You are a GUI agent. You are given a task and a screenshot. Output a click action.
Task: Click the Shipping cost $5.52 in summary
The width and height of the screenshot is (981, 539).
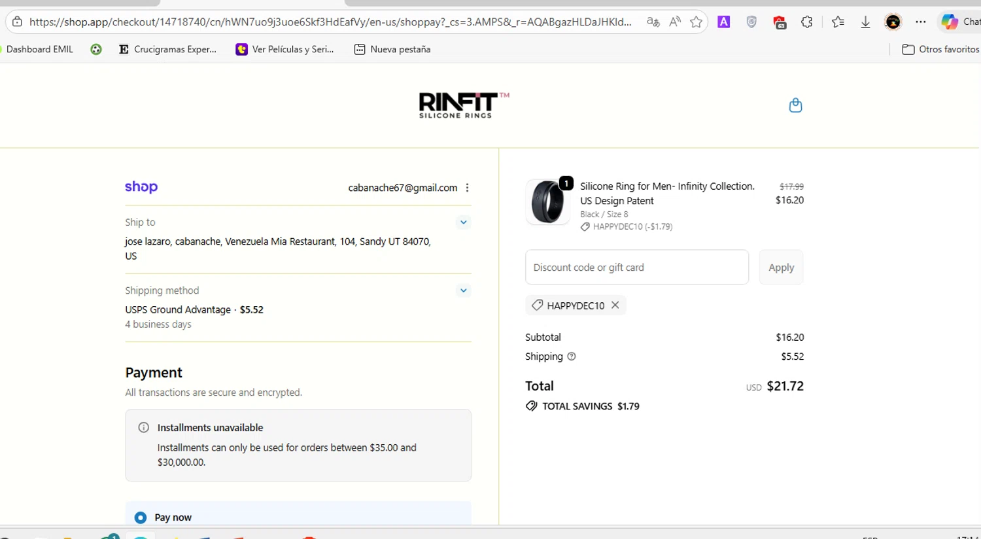[792, 356]
